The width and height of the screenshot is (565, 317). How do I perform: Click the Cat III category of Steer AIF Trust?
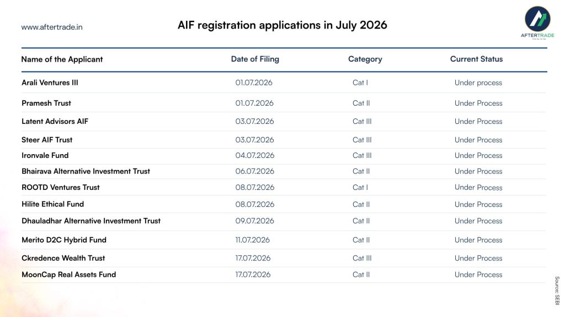[x=362, y=140]
